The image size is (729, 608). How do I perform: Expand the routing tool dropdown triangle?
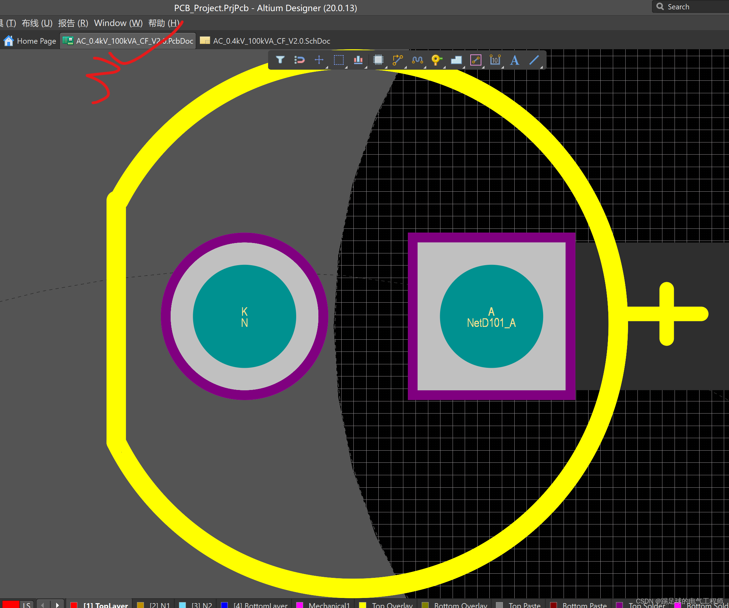[x=405, y=67]
